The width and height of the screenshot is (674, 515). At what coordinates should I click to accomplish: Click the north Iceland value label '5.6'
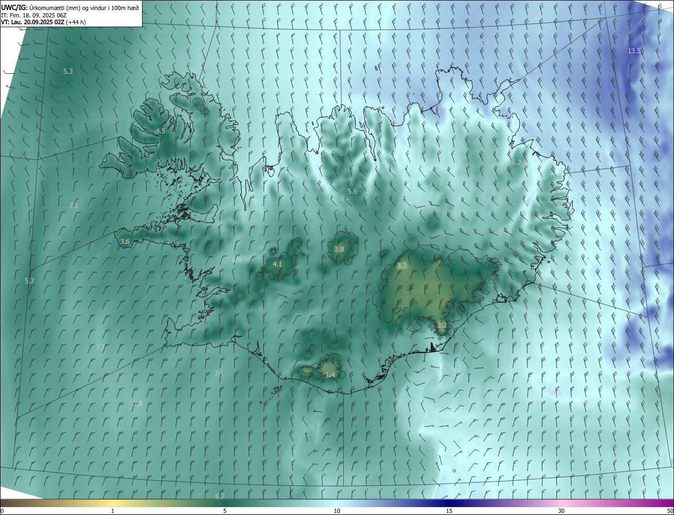point(352,191)
